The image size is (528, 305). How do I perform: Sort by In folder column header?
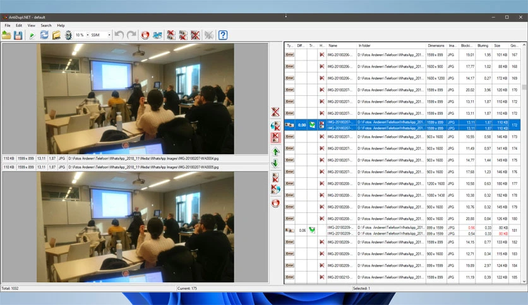pyautogui.click(x=391, y=45)
